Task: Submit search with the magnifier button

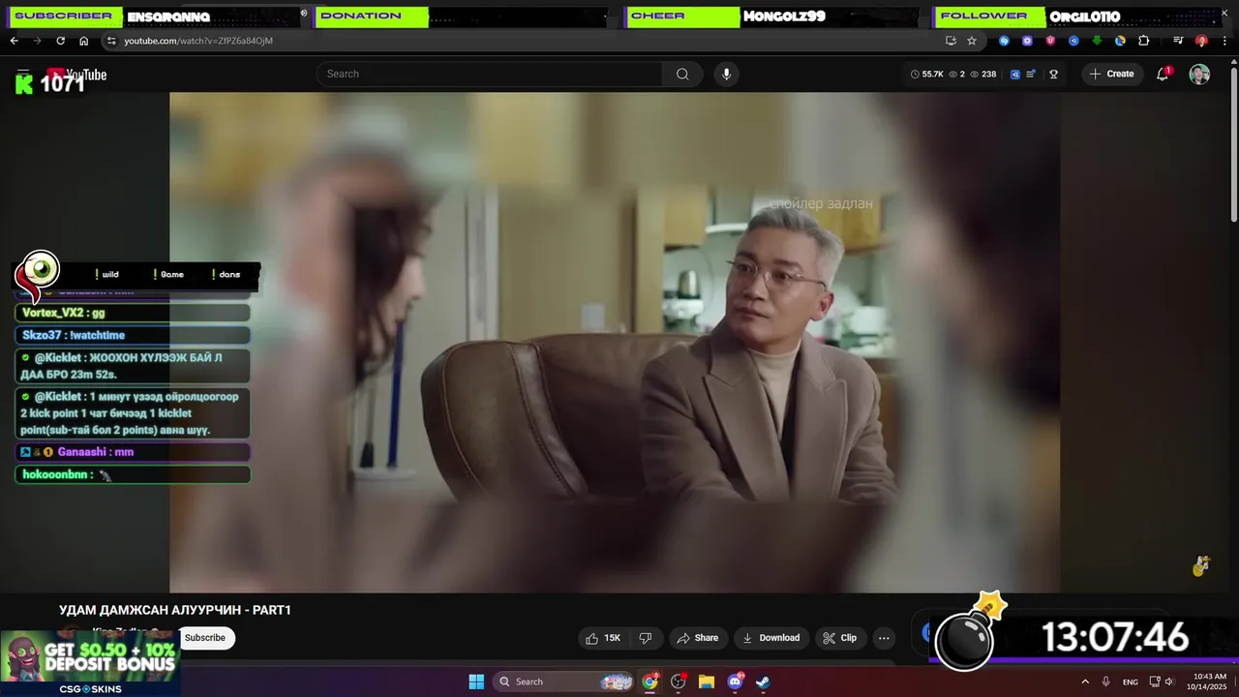Action: coord(682,74)
